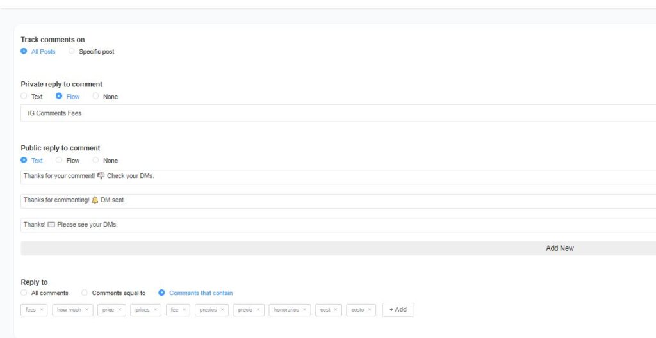The image size is (656, 338).
Task: Select 'None' for private reply
Action: pos(96,96)
